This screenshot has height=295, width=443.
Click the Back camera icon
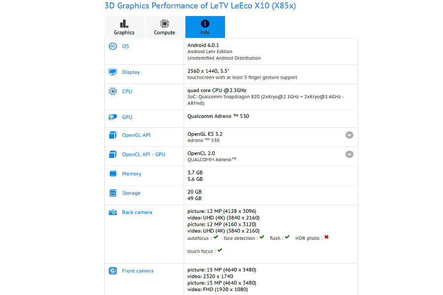click(x=113, y=212)
